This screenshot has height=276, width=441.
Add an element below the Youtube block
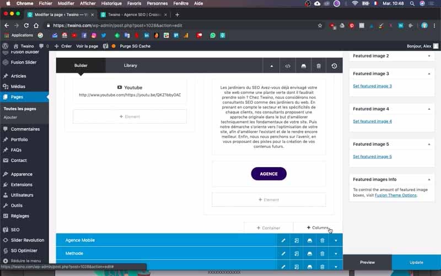point(130,116)
